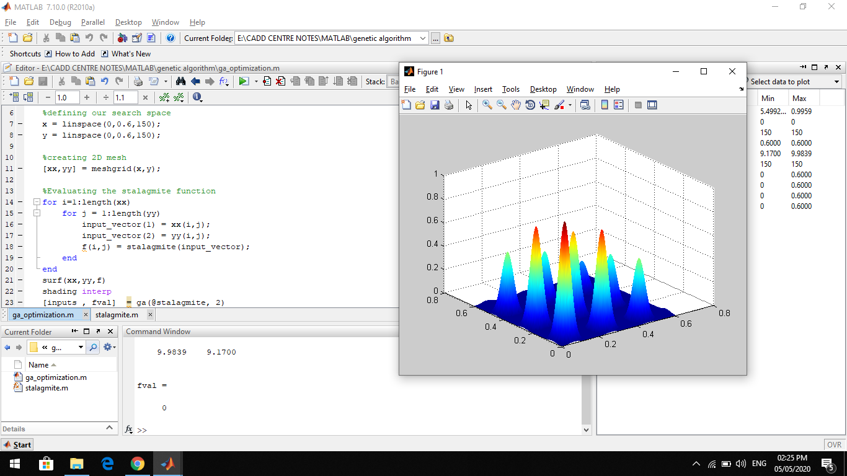Click Show Plot Tools icon in Figure 1

click(x=652, y=105)
